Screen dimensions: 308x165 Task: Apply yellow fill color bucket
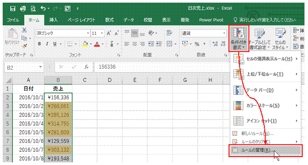click(x=85, y=44)
